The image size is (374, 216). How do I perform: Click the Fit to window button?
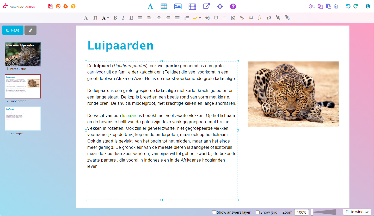pyautogui.click(x=357, y=212)
